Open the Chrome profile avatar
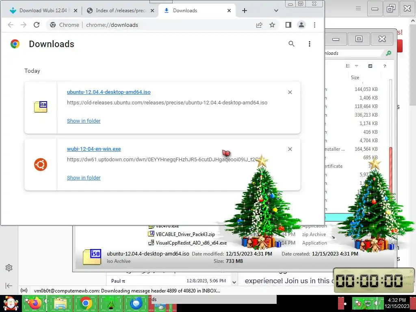Image resolution: width=416 pixels, height=312 pixels. click(301, 25)
